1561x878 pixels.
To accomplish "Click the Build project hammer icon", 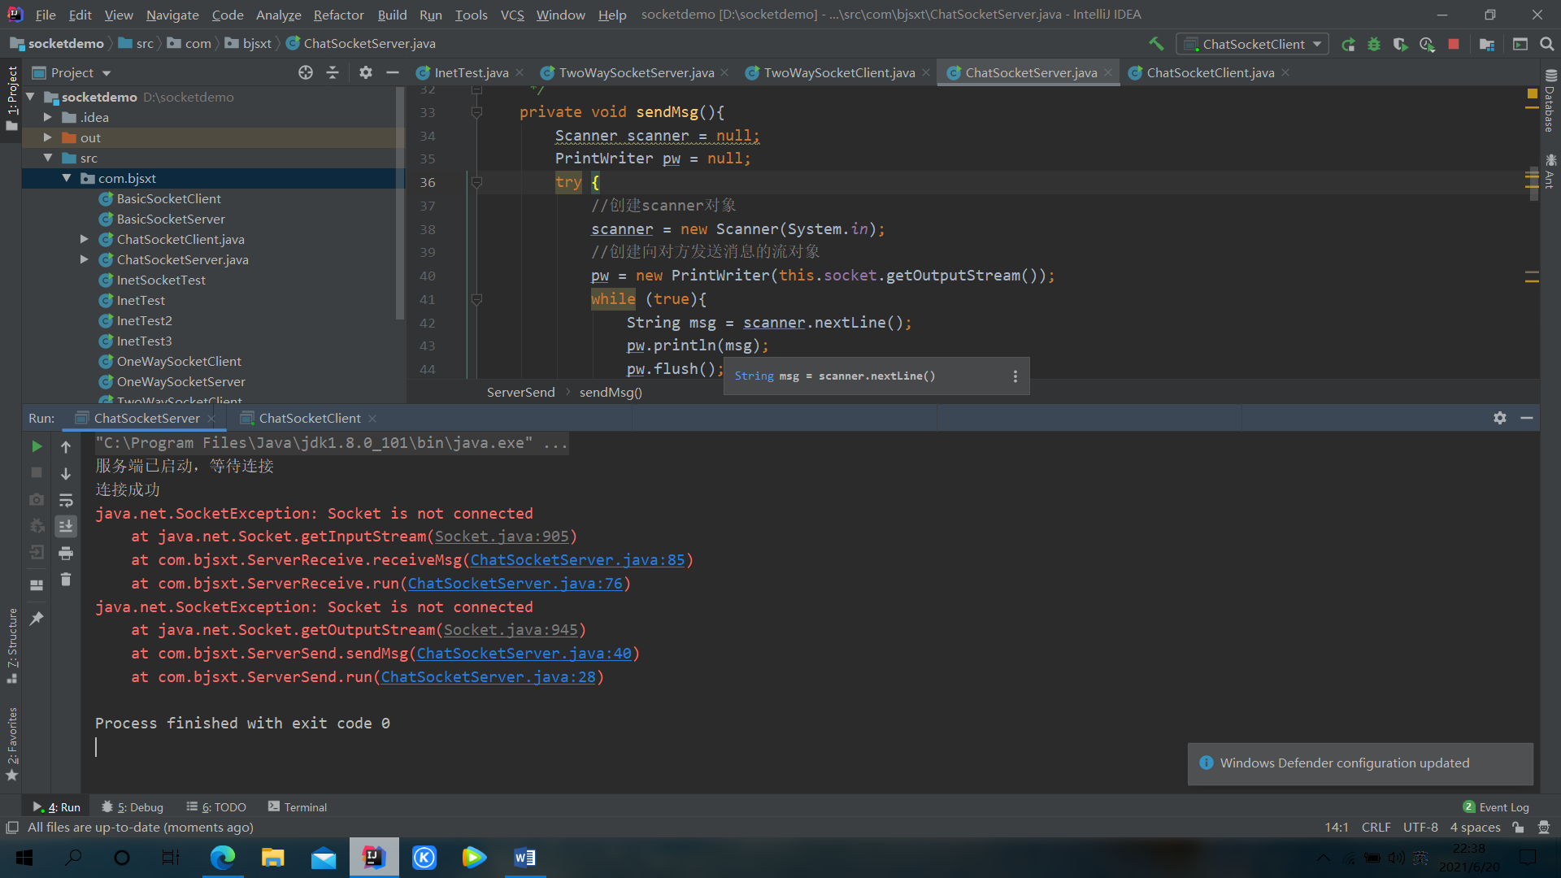I will [1156, 44].
